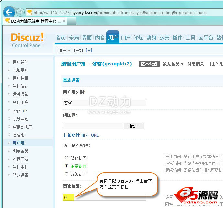Click the site favicon in address bar
Screen dimensions: 223x208
coord(29,12)
